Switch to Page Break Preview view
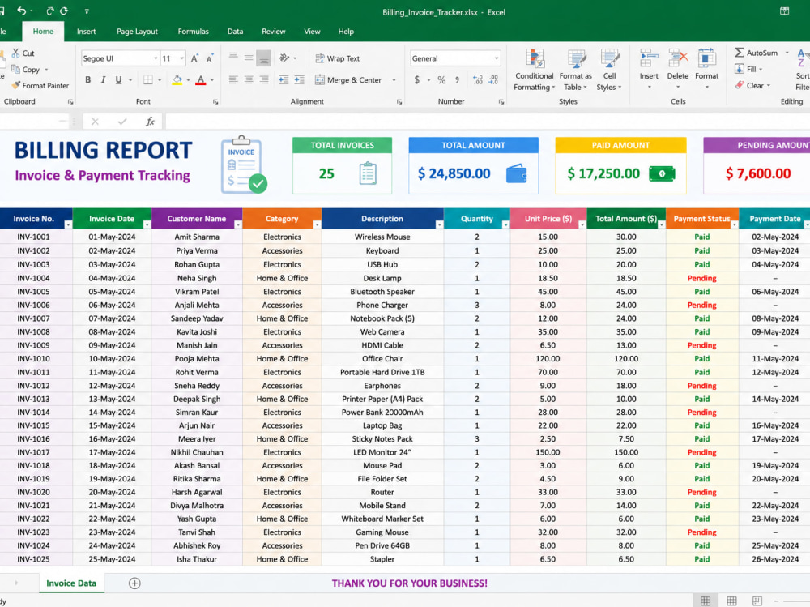 757,601
